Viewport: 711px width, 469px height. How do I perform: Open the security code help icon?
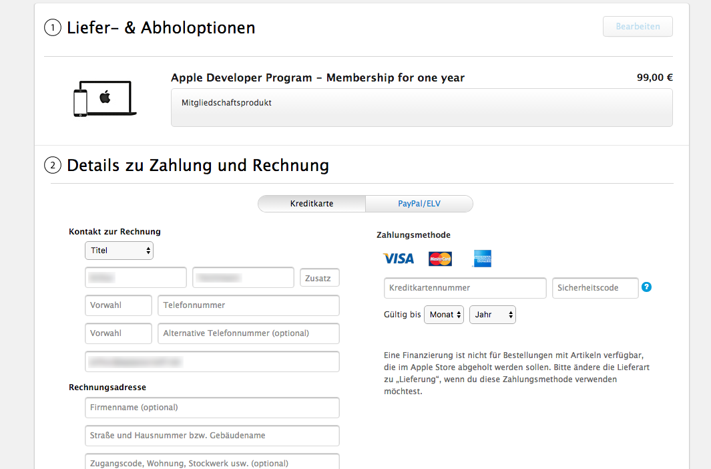pyautogui.click(x=646, y=287)
